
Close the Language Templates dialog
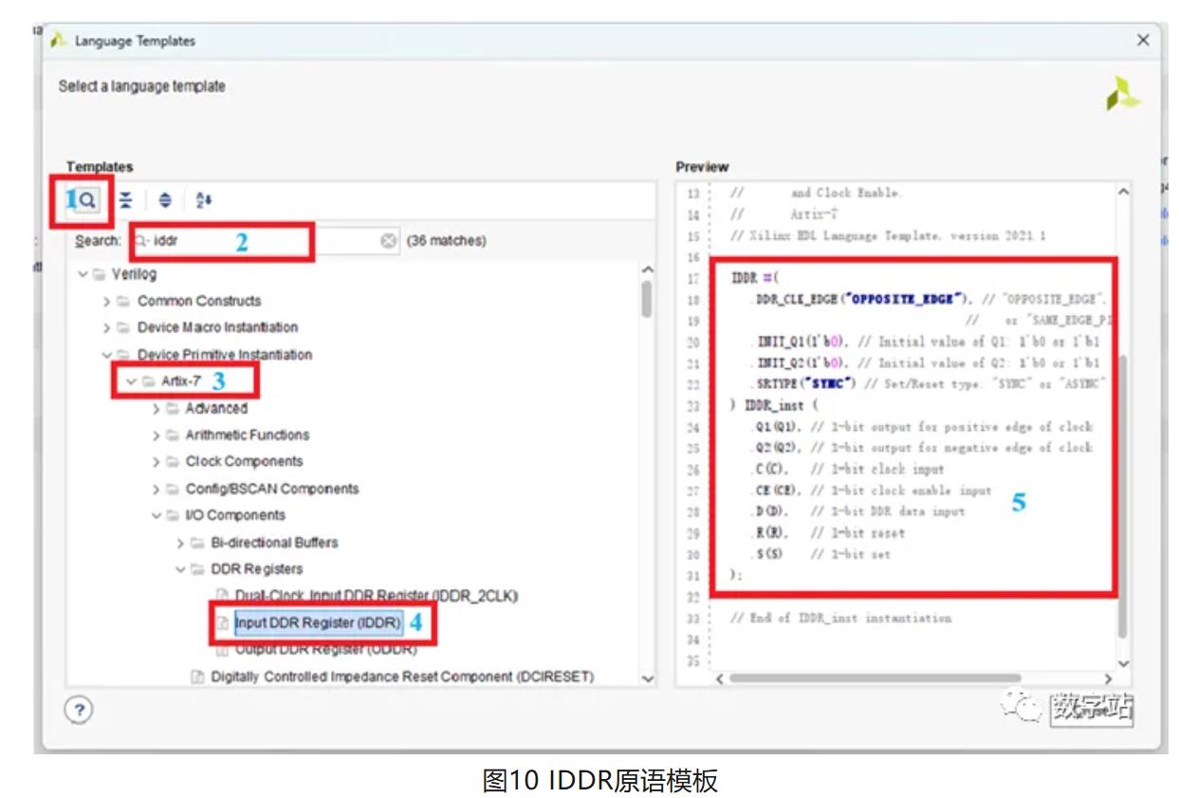point(1143,41)
